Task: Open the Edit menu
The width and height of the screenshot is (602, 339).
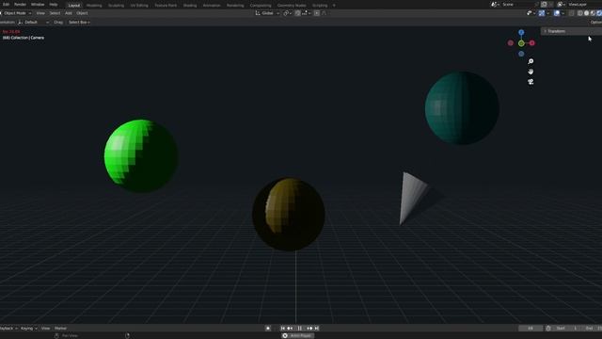Action: coord(6,4)
